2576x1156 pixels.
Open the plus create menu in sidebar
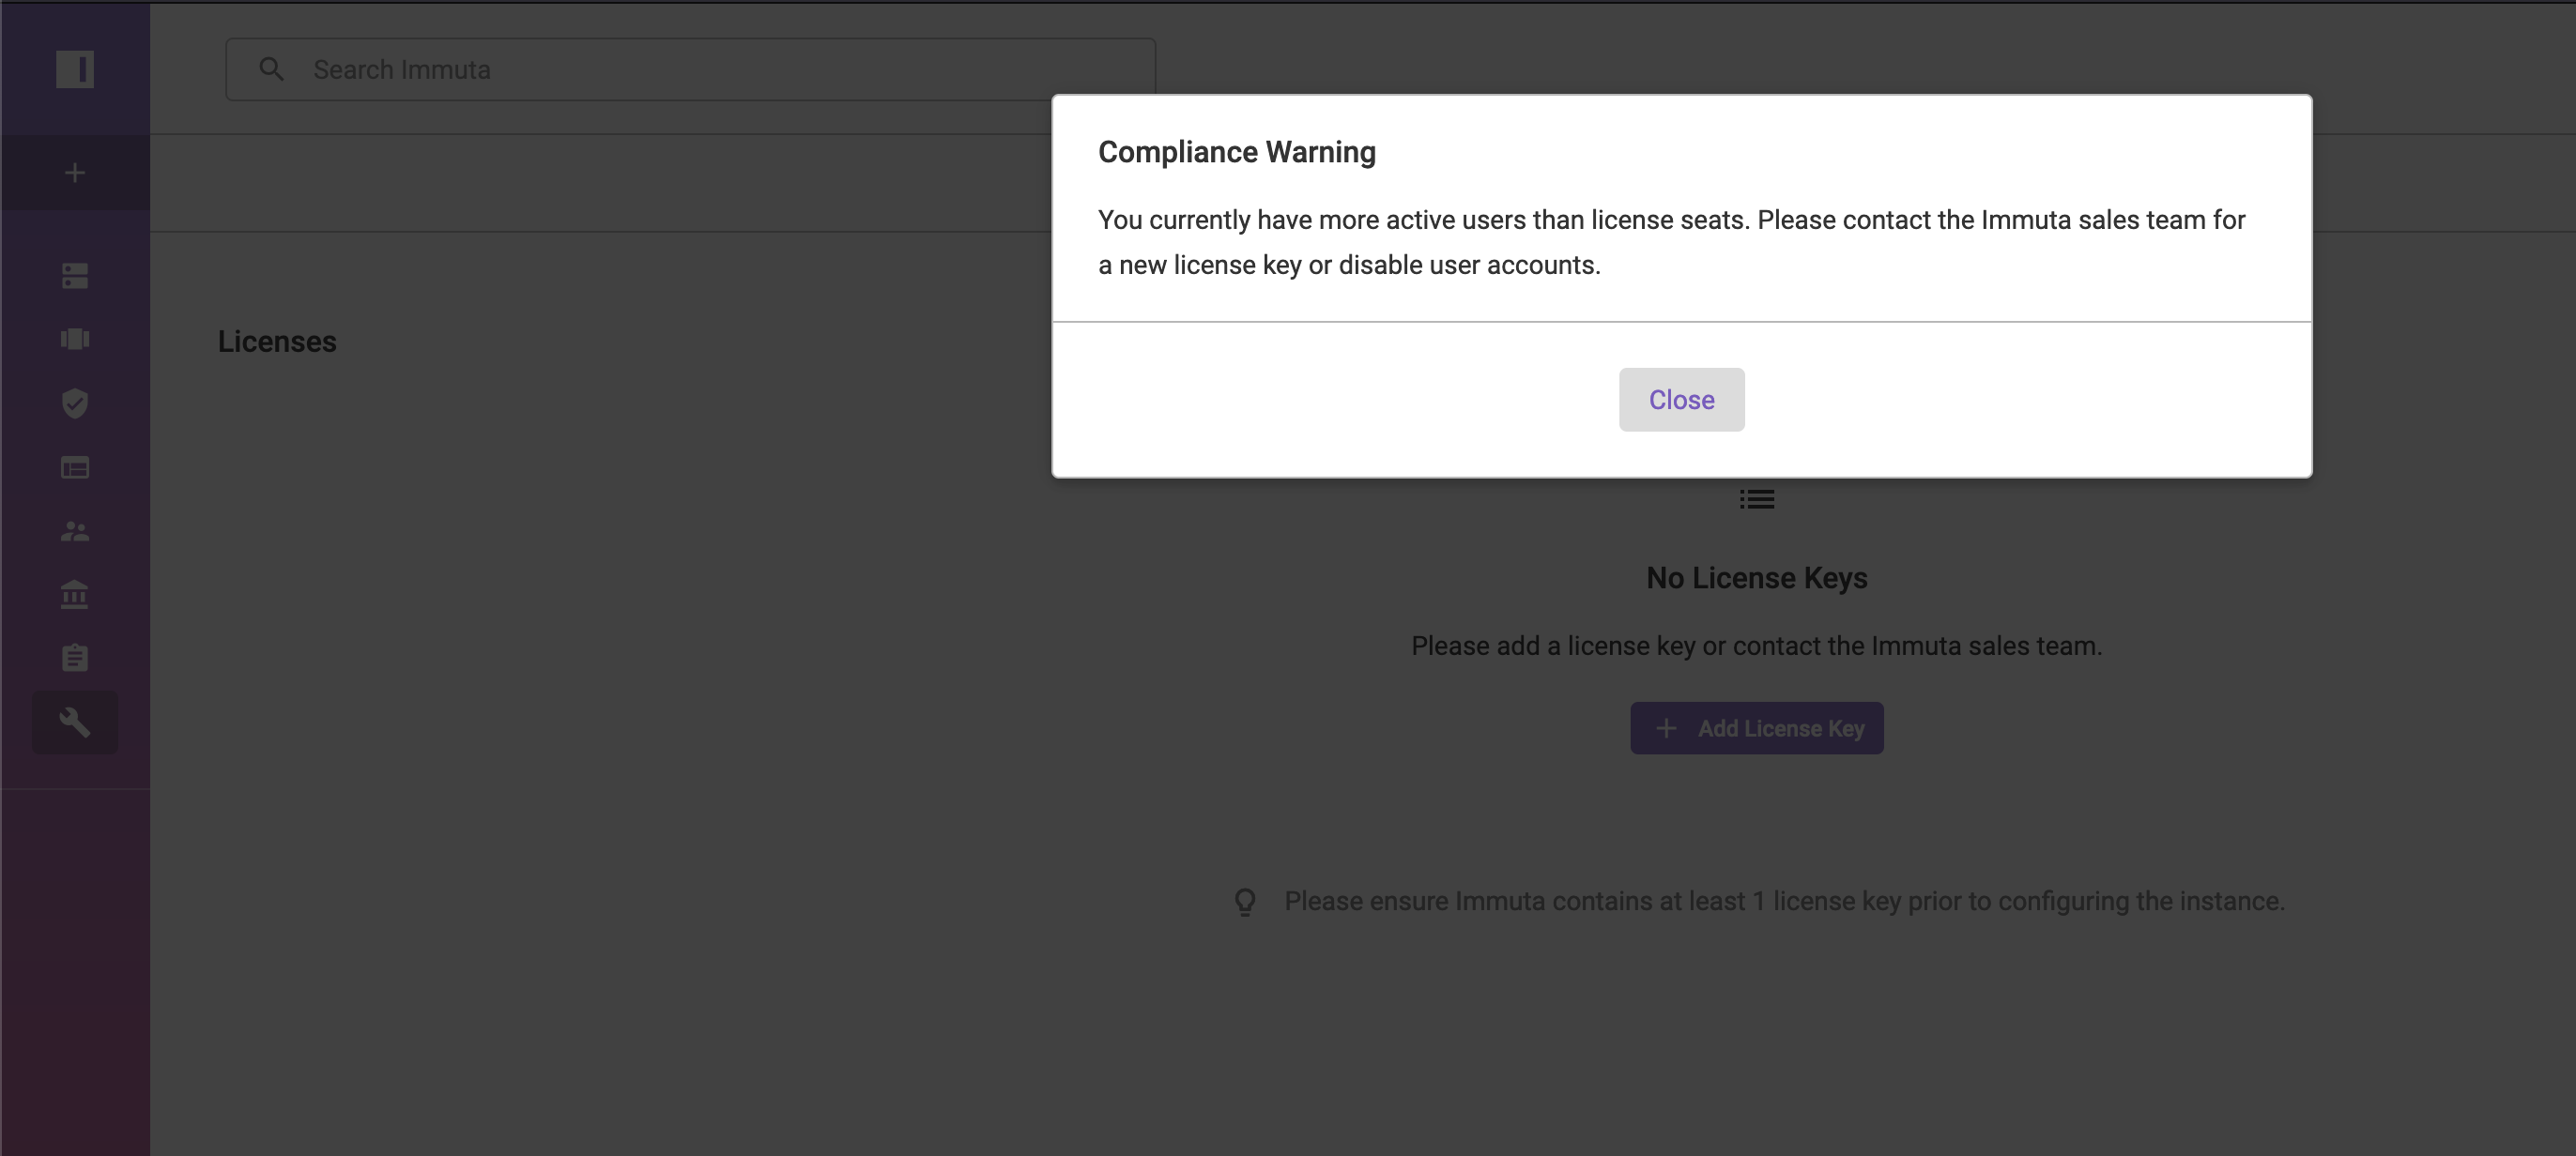[75, 173]
